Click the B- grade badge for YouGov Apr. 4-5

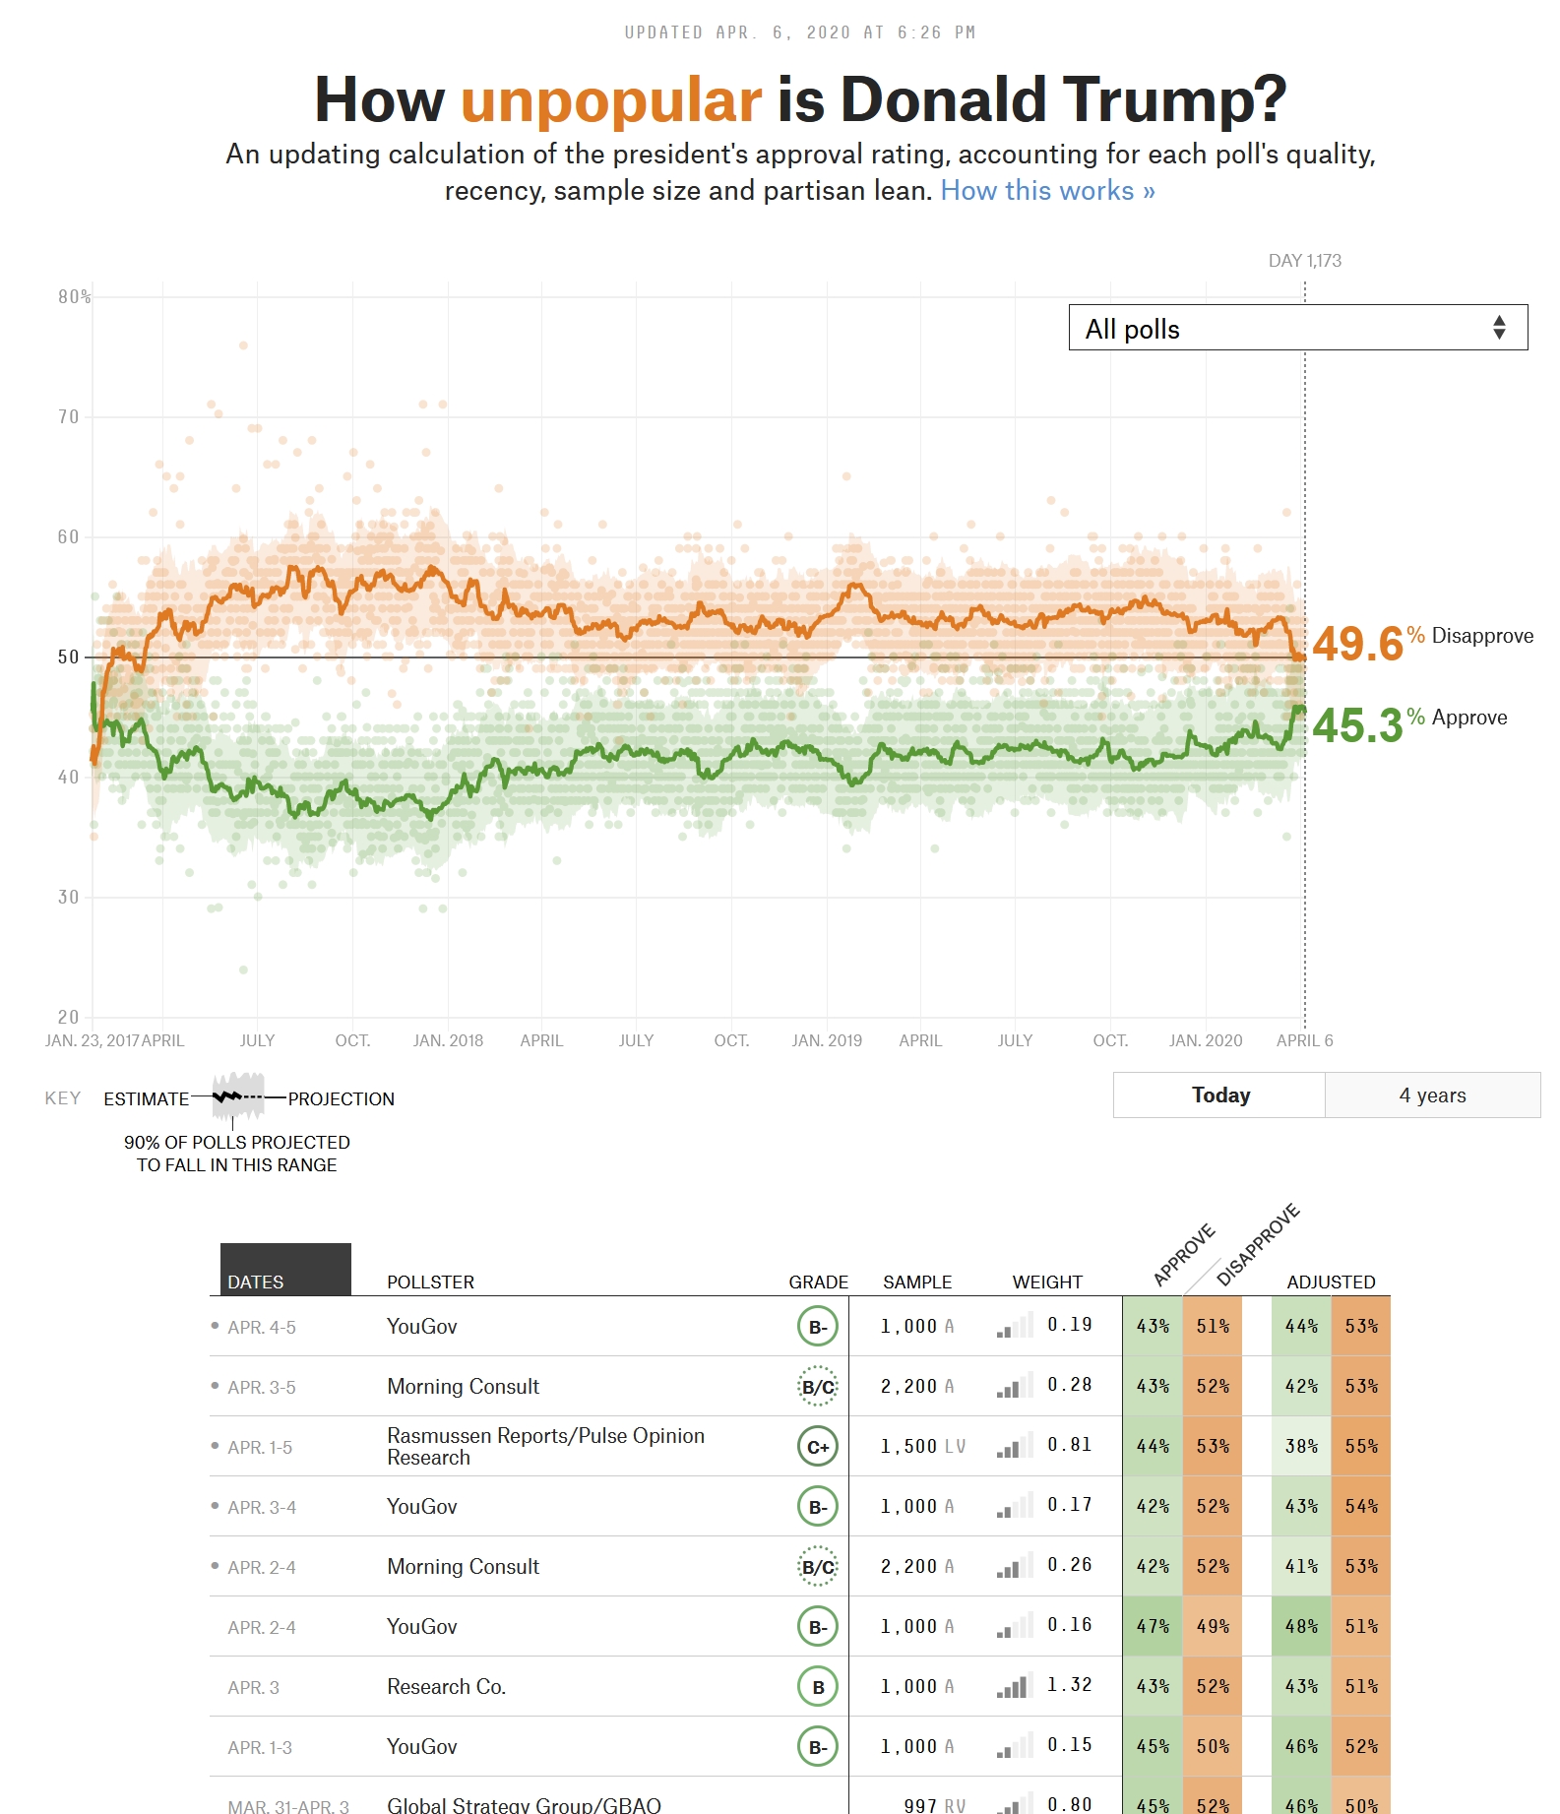pyautogui.click(x=817, y=1327)
